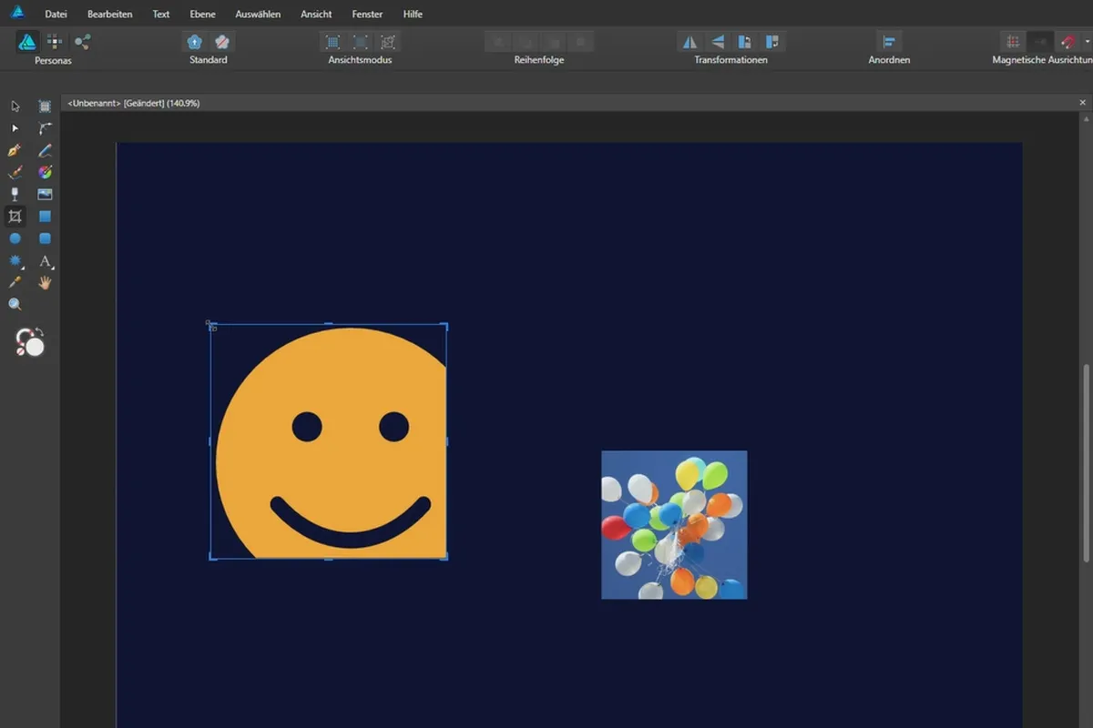This screenshot has width=1093, height=728.
Task: Select the Corner tool
Action: [45, 128]
